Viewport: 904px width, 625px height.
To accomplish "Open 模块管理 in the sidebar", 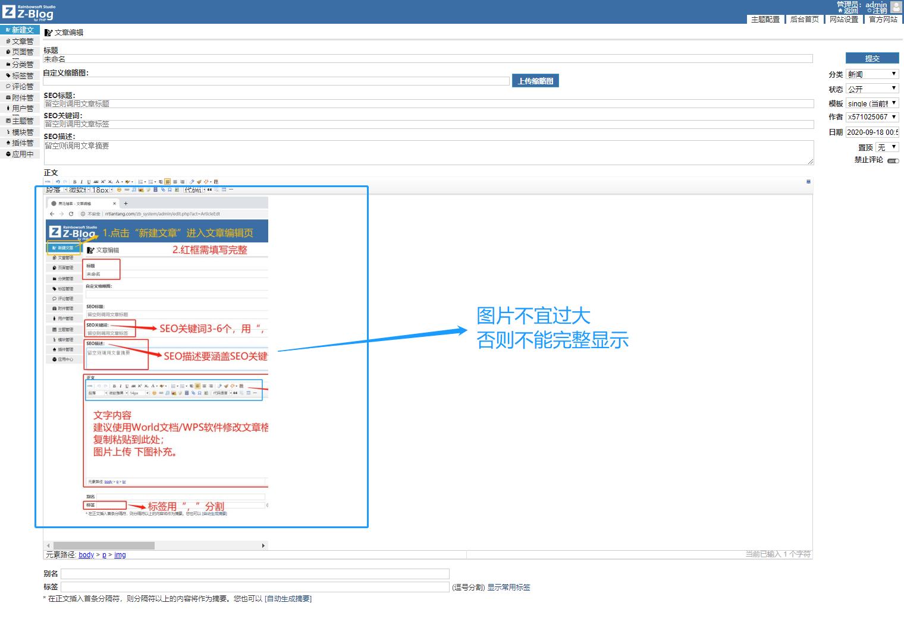I will 20,132.
